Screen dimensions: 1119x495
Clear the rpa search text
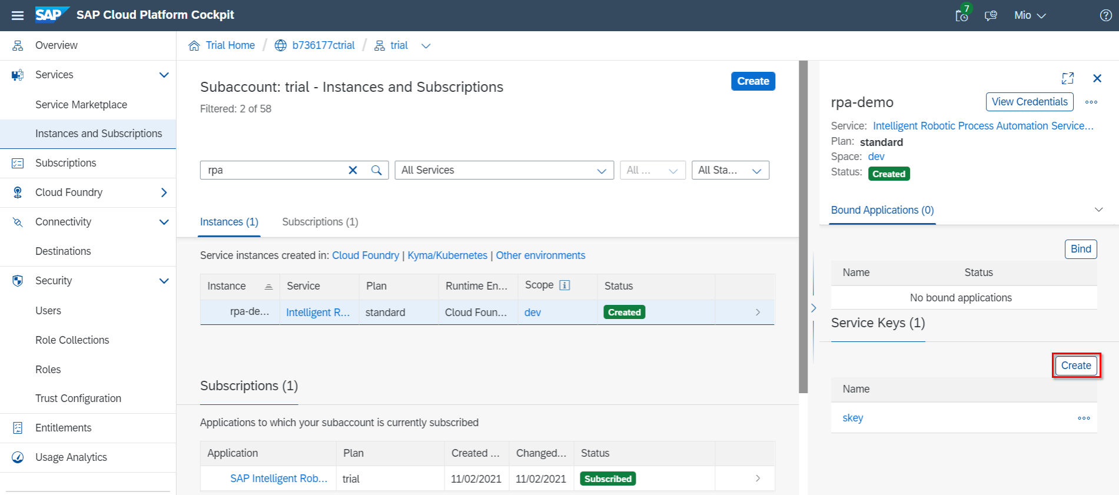pyautogui.click(x=353, y=170)
